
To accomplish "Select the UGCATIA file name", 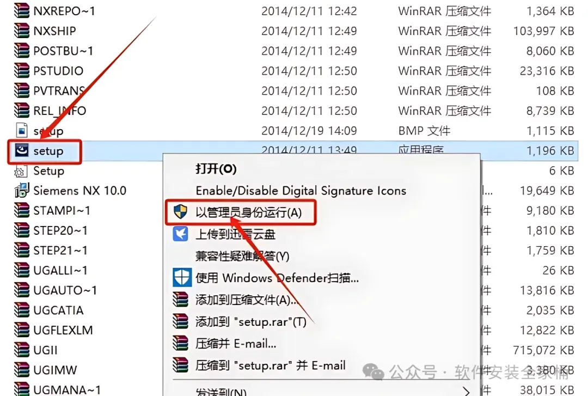I will [x=58, y=310].
